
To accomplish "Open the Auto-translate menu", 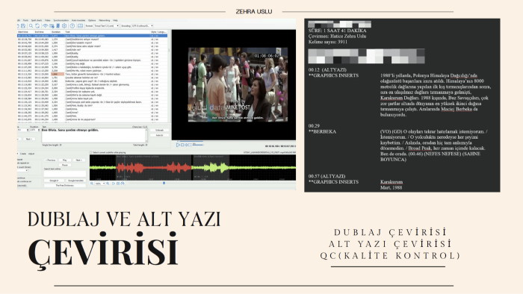I will 78,20.
